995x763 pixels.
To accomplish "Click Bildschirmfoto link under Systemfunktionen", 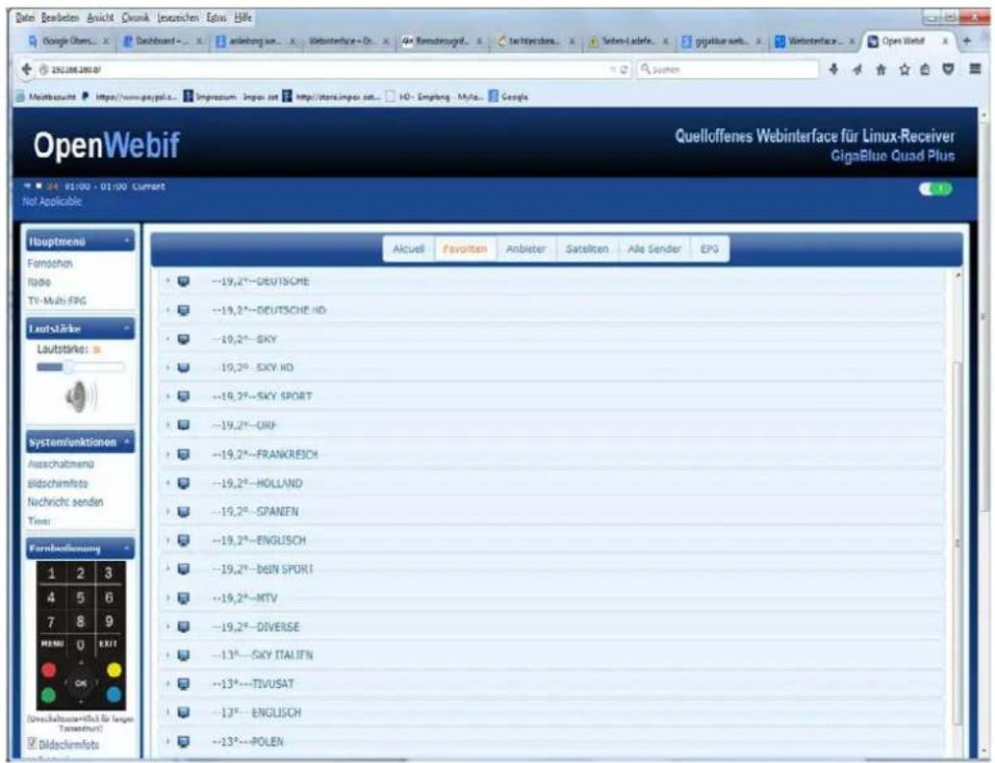I will pyautogui.click(x=58, y=483).
